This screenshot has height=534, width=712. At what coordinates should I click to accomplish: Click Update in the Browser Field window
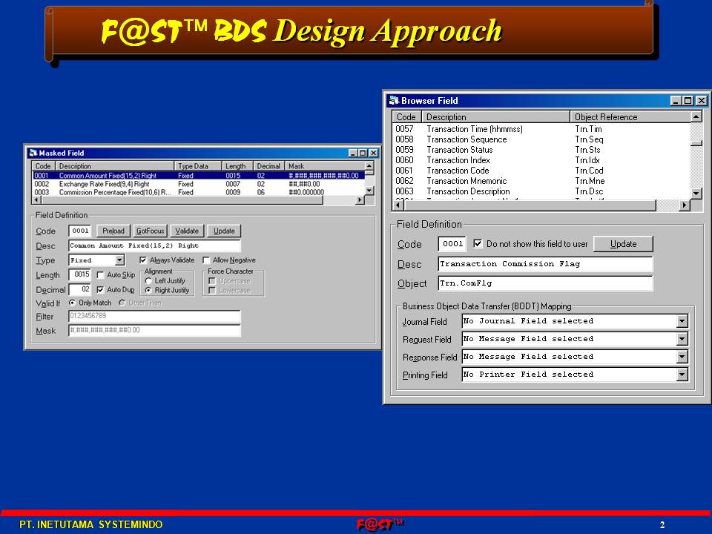pyautogui.click(x=623, y=244)
